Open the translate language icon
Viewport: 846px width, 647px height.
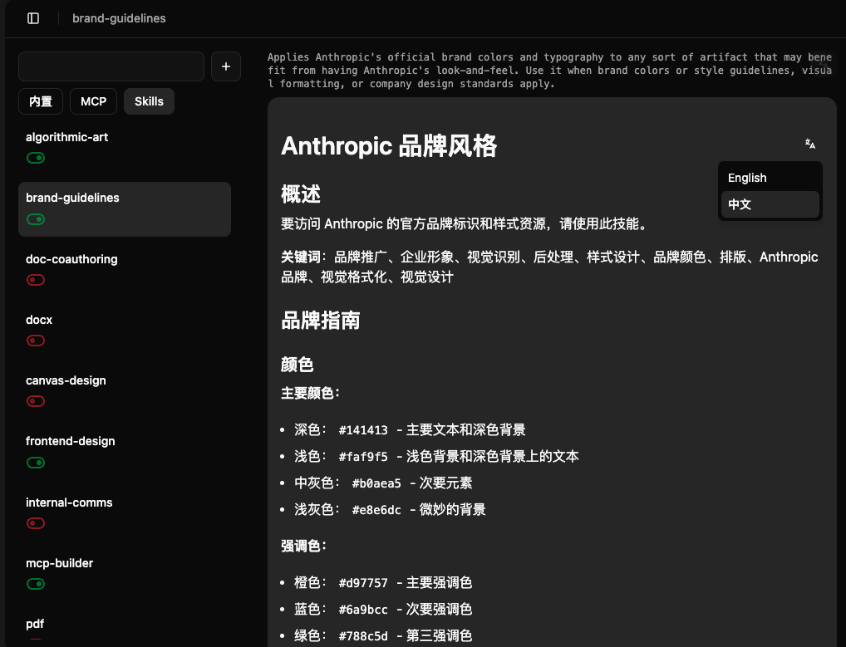[x=809, y=144]
